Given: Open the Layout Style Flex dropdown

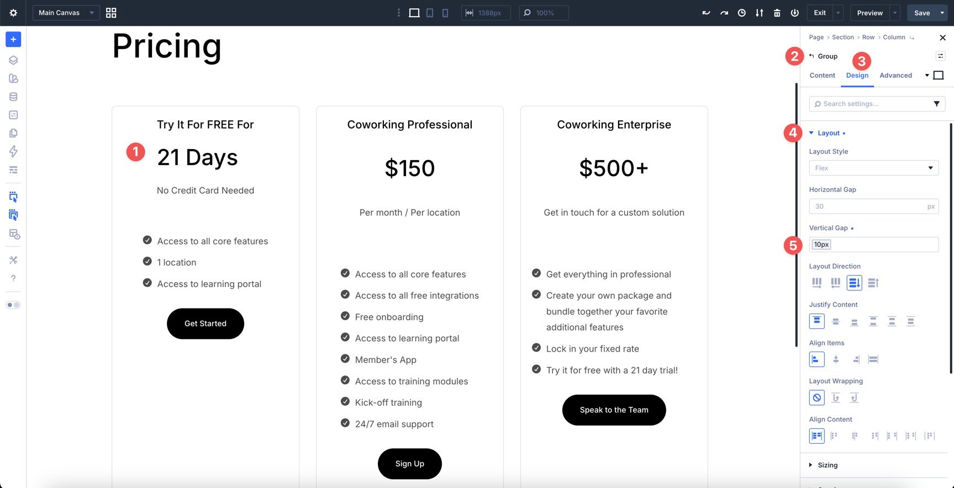Looking at the screenshot, I should [x=874, y=168].
